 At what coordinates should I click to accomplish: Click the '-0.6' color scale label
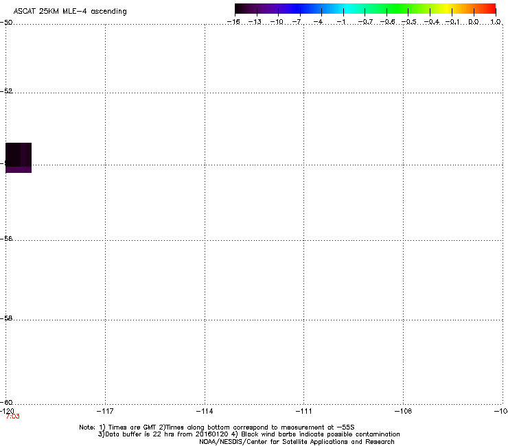pos(387,22)
